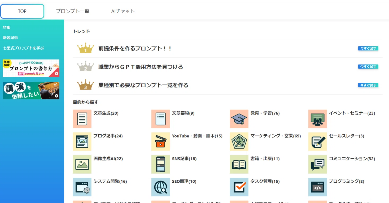
Task: Open the イベント・セミナー audience icon
Action: (x=318, y=119)
